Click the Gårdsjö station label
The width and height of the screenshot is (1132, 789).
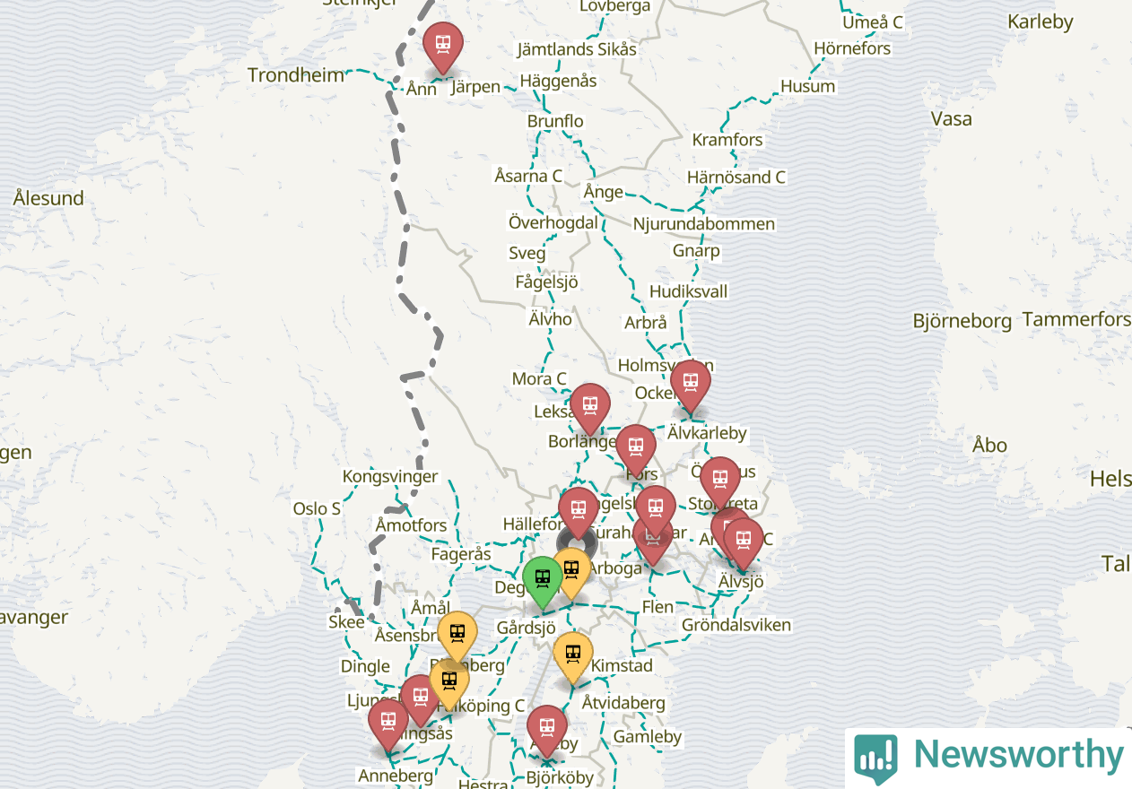526,628
